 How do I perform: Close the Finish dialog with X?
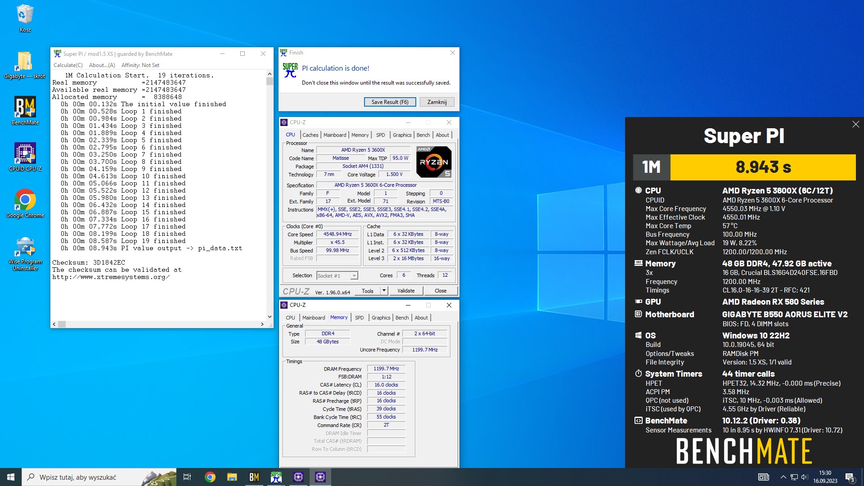[x=453, y=53]
